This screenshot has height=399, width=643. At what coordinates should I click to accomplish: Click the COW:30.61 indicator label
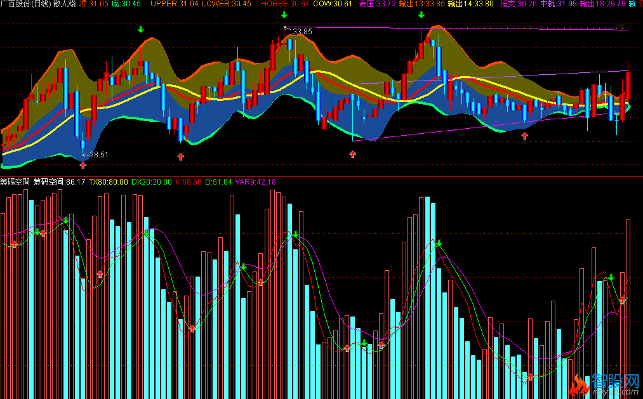(333, 4)
